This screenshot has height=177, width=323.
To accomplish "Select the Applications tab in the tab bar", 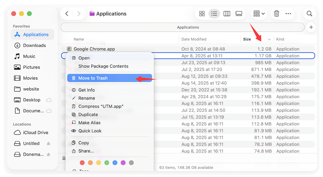I will (x=182, y=27).
